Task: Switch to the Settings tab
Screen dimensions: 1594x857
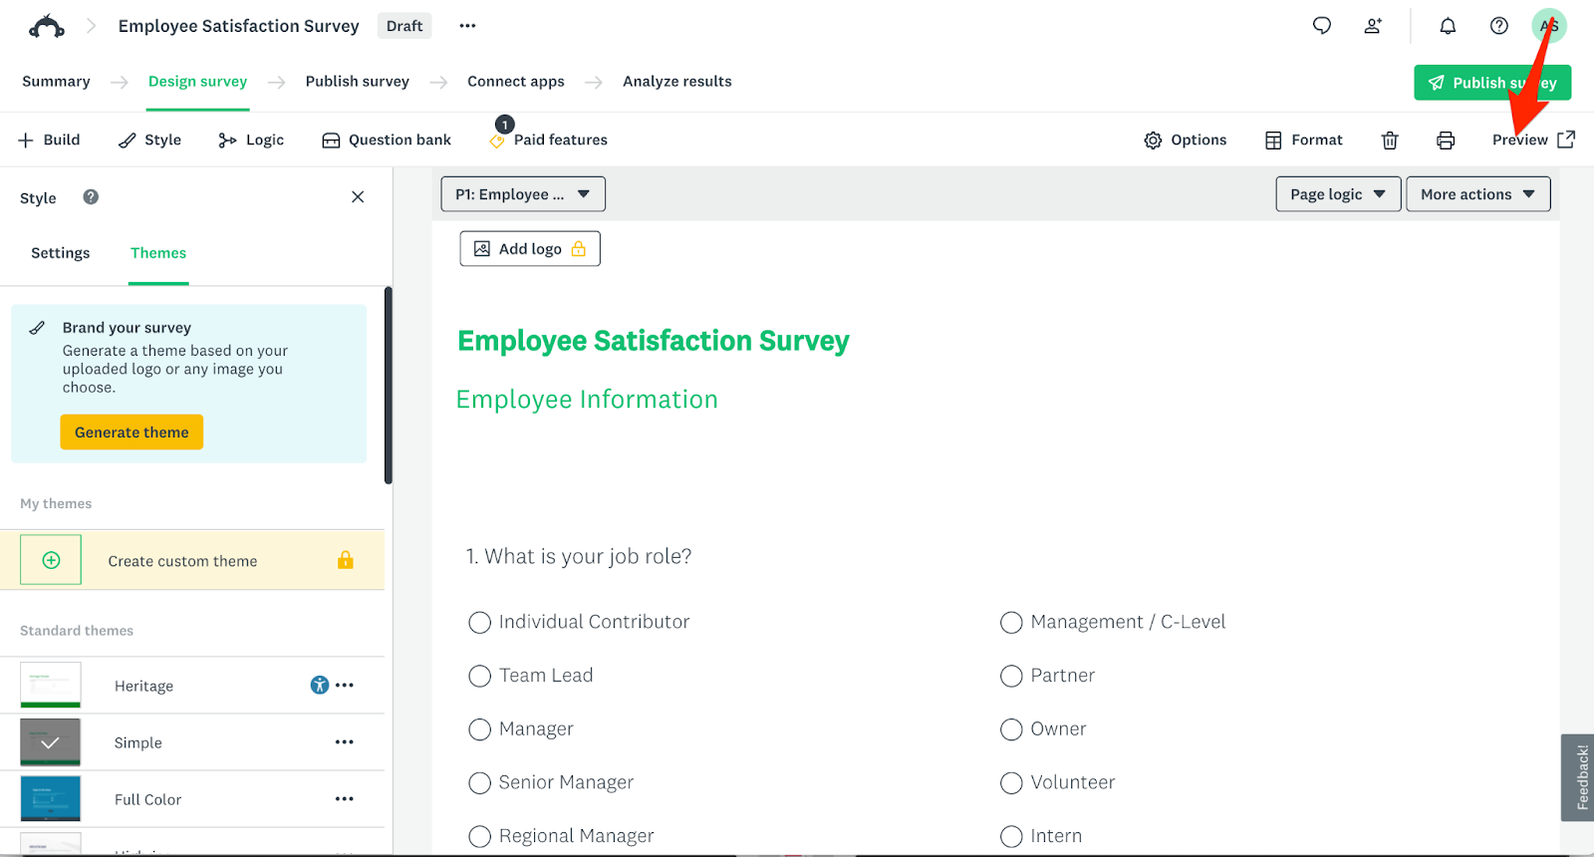Action: 61,253
